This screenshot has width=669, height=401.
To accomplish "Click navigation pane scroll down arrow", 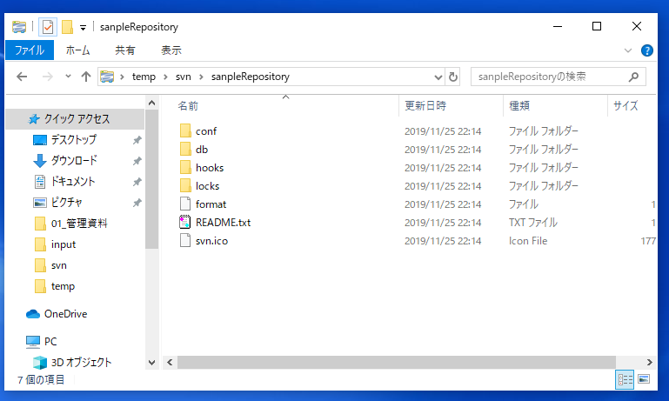I will coord(152,363).
